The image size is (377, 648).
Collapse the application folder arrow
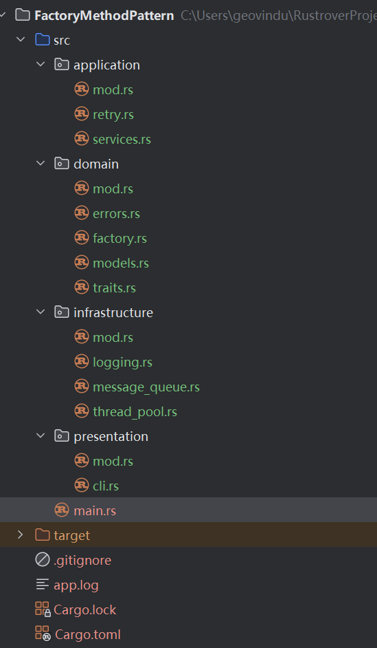click(x=41, y=65)
